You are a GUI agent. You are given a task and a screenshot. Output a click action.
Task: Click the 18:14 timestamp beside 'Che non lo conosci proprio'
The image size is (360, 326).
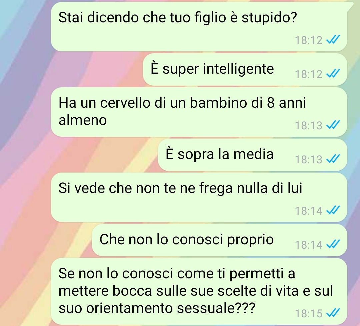pos(309,245)
